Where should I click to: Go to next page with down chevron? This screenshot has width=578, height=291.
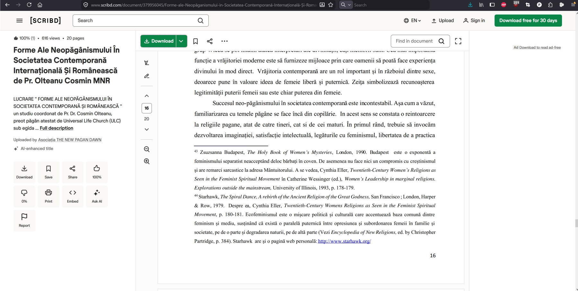point(147,129)
